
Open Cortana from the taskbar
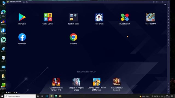[x=38, y=96]
